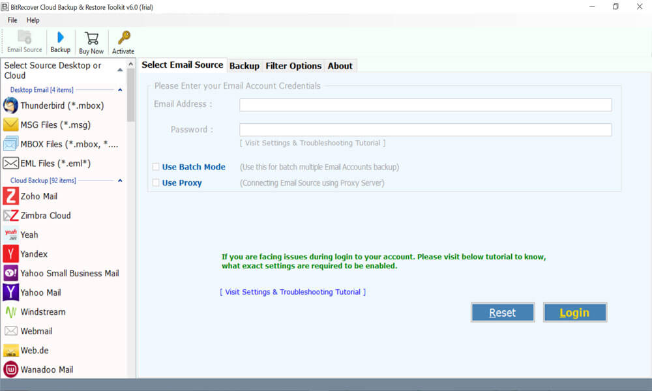The image size is (652, 391).
Task: Choose the Web.de icon
Action: pos(10,351)
